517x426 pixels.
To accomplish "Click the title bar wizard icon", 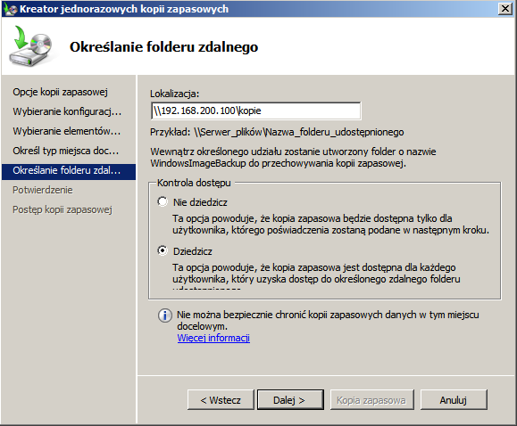I will [10, 9].
